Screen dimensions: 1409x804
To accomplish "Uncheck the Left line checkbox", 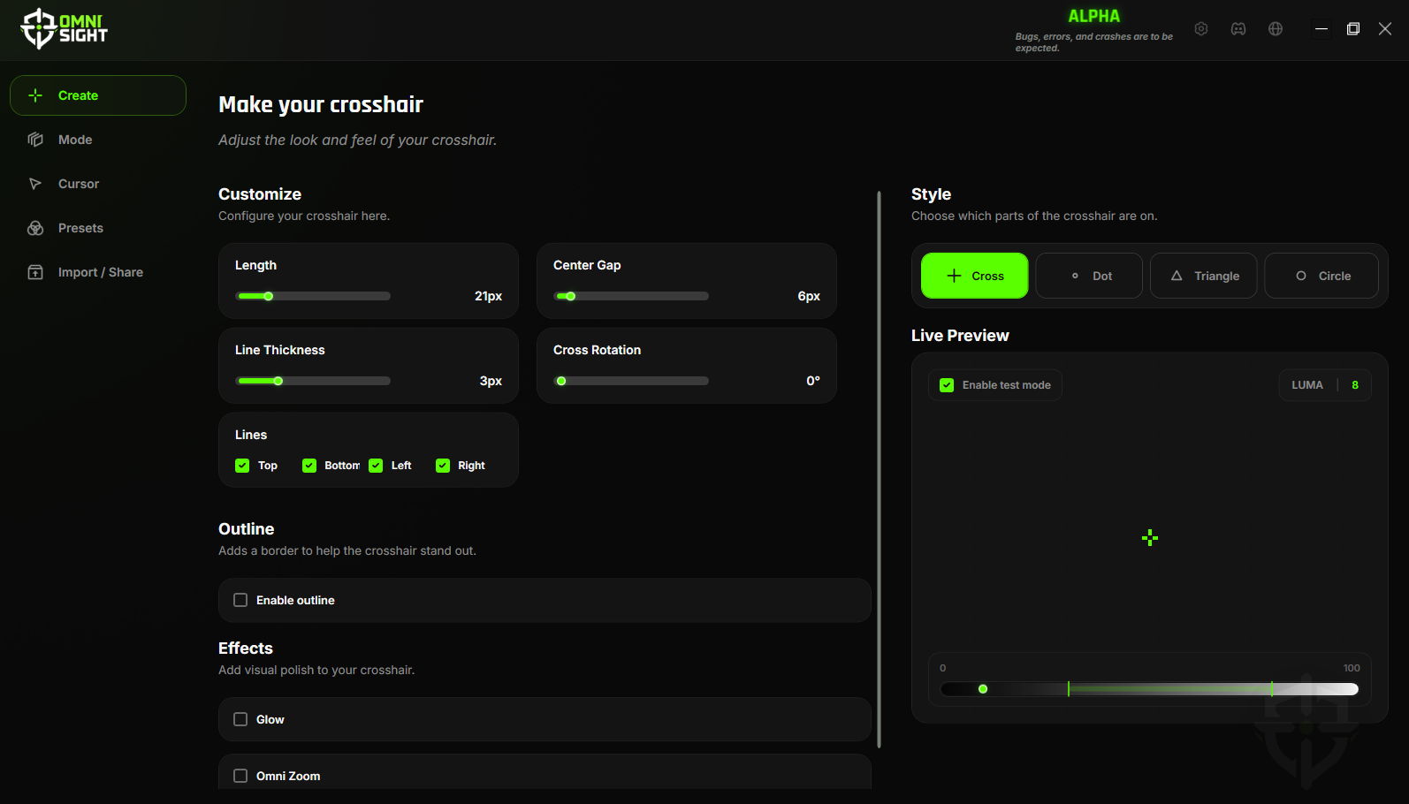I will (x=376, y=466).
